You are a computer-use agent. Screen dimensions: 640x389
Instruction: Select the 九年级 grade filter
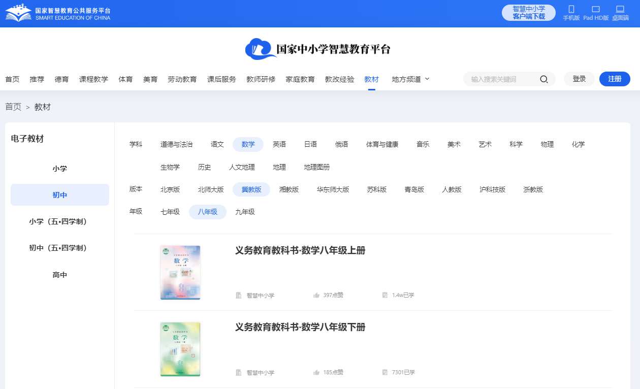click(244, 212)
